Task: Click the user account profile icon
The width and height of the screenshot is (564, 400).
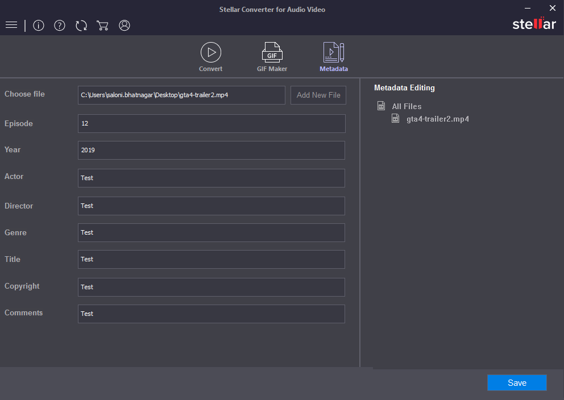Action: click(x=125, y=26)
